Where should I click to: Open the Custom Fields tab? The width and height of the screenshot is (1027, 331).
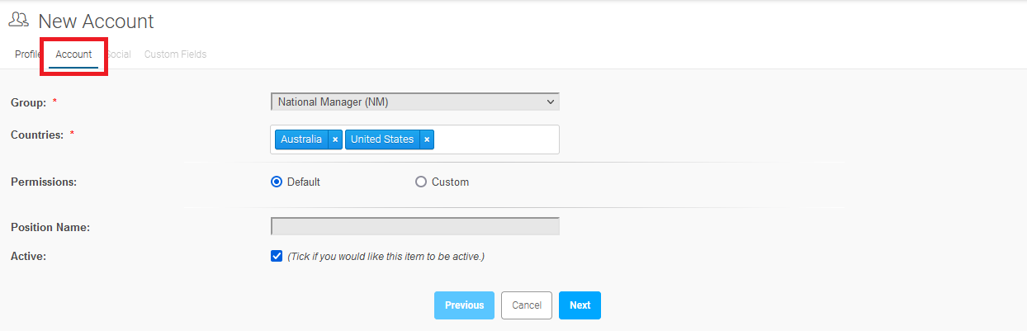coord(175,54)
